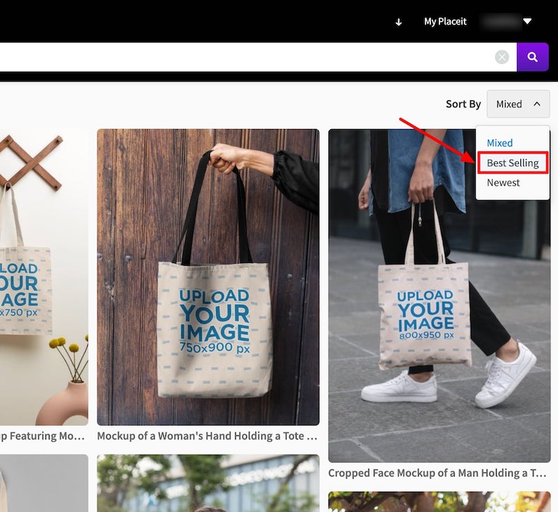Viewport: 558px width, 512px height.
Task: Open the woman's hand tote mockup thumbnail
Action: click(208, 277)
